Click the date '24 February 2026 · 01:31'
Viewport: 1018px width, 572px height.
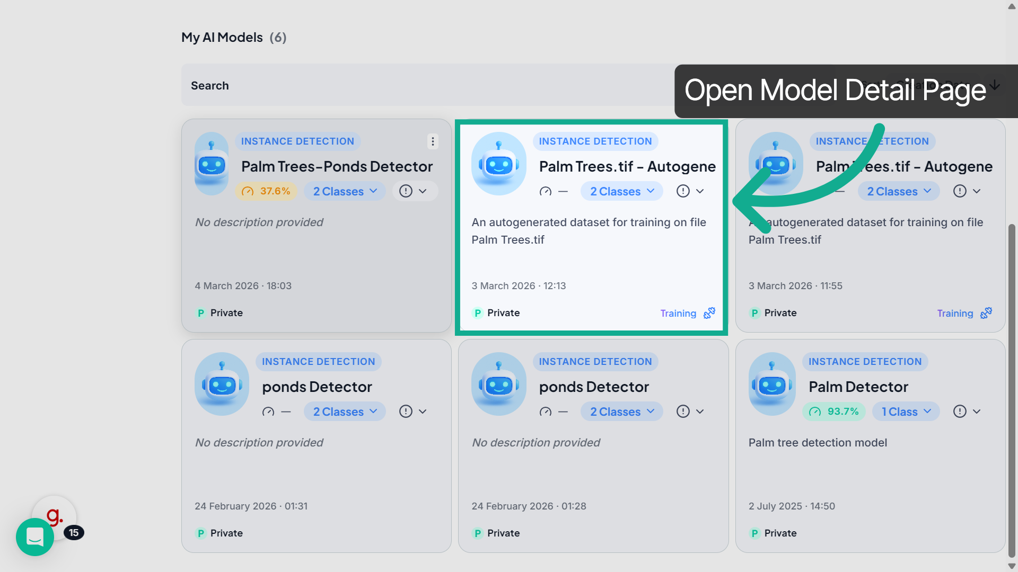click(251, 506)
